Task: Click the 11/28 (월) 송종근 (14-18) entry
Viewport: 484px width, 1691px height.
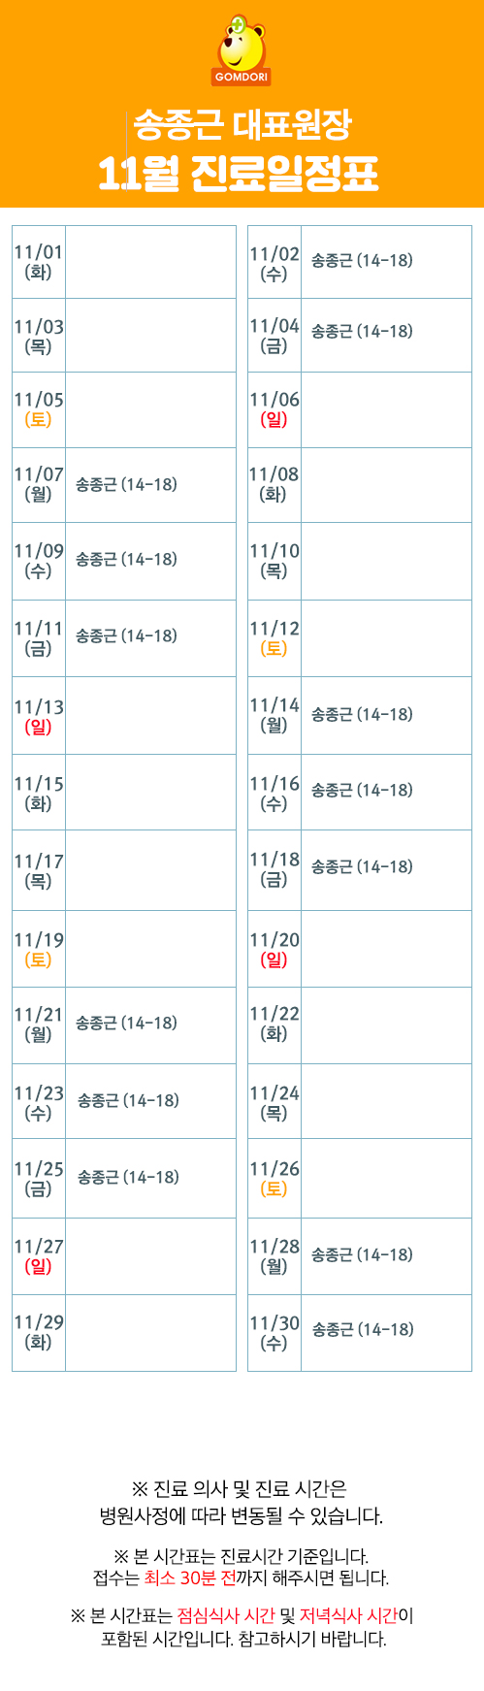Action: click(362, 1254)
